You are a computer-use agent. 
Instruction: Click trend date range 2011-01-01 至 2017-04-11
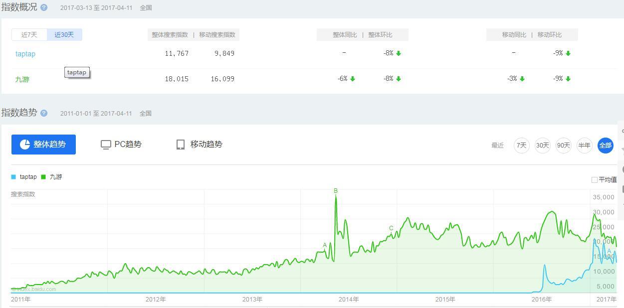coord(96,114)
